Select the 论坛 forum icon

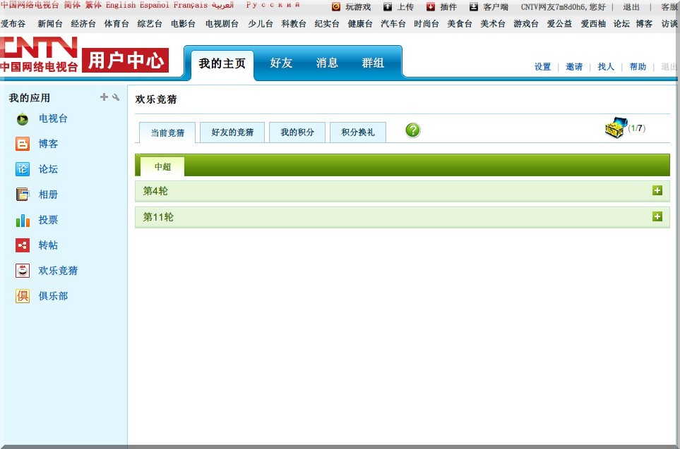click(23, 170)
